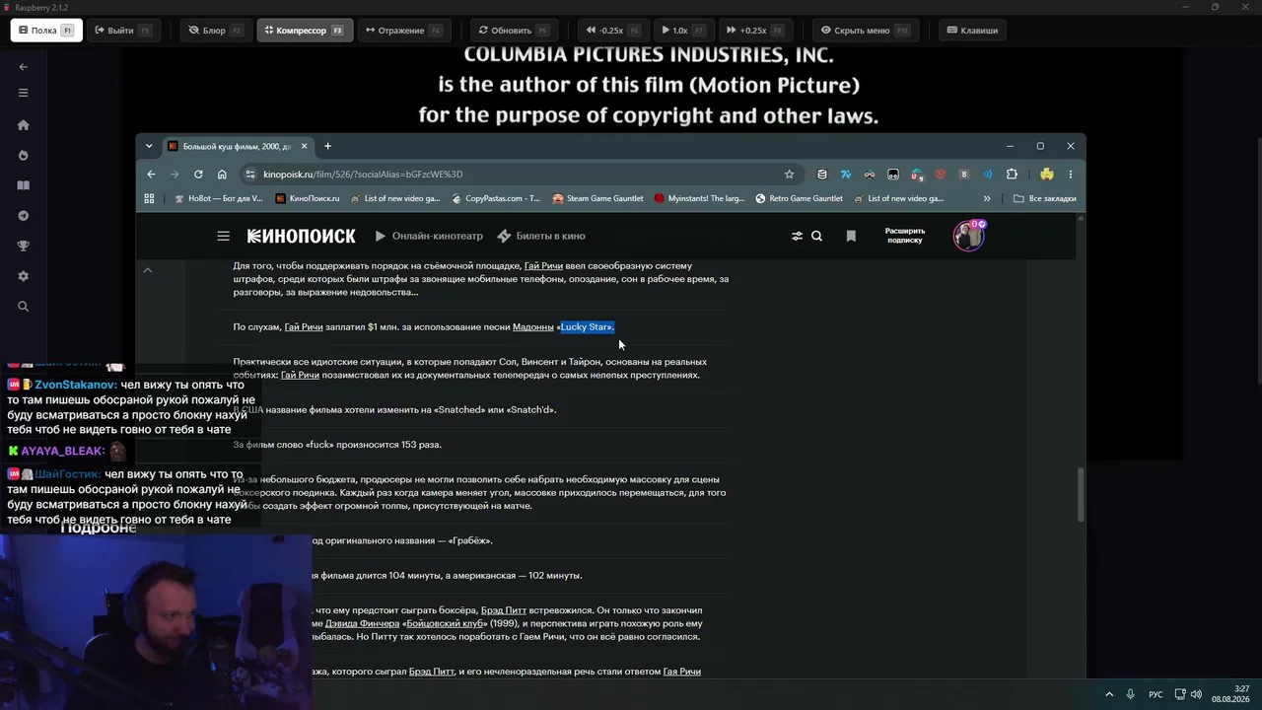Toggle the Компрессор option

[x=305, y=31]
